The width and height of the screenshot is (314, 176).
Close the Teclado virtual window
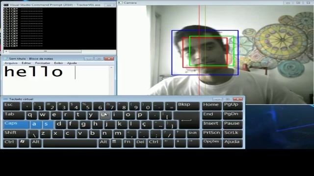coord(238,99)
